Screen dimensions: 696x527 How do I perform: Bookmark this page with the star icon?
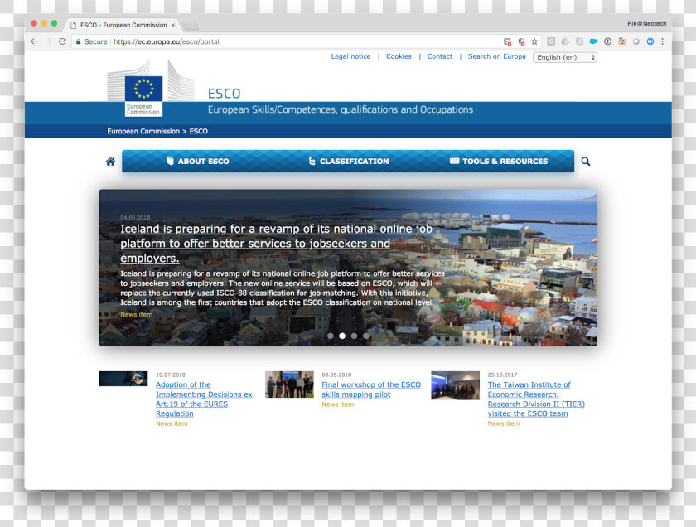tap(534, 41)
